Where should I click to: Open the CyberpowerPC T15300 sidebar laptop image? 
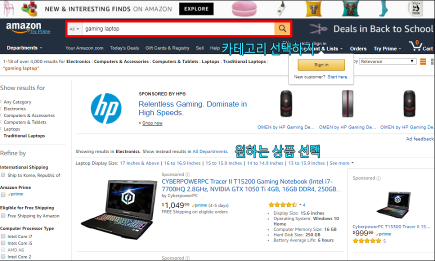pyautogui.click(x=393, y=205)
